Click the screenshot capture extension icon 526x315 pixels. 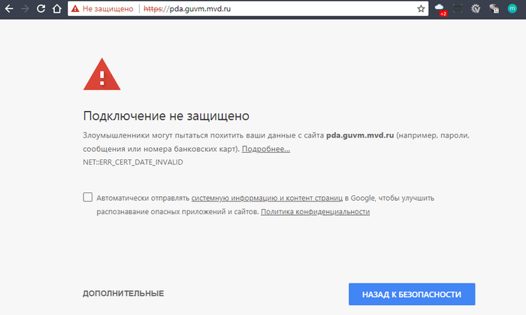tap(458, 9)
